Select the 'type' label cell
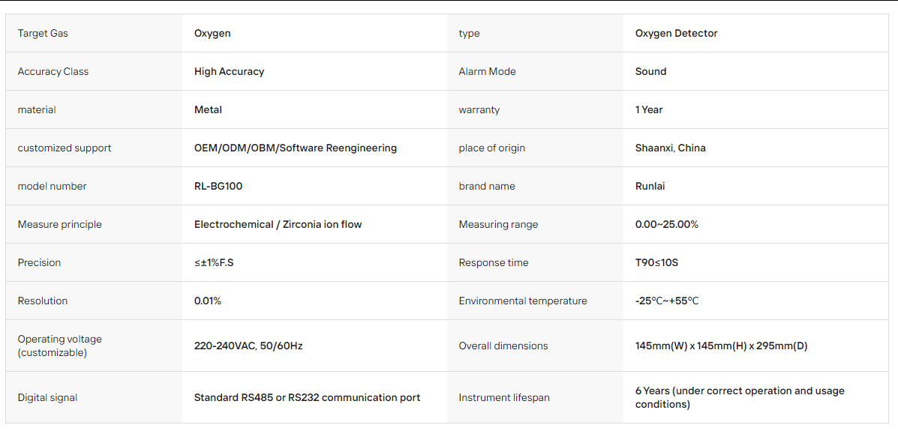This screenshot has width=898, height=431. pyautogui.click(x=469, y=33)
